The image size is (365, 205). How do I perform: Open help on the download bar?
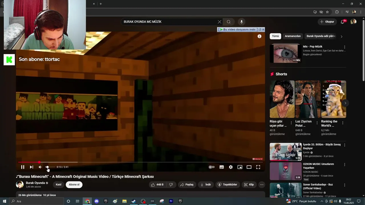click(x=260, y=29)
